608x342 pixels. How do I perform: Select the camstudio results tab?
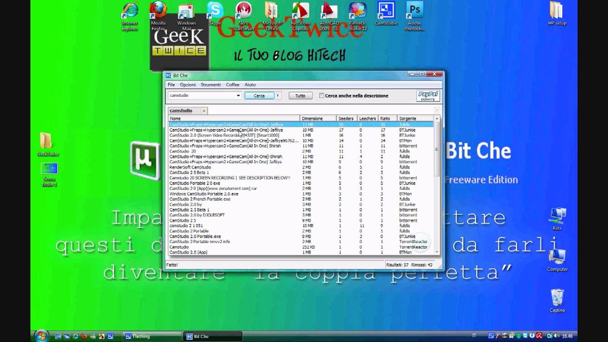[x=184, y=111]
